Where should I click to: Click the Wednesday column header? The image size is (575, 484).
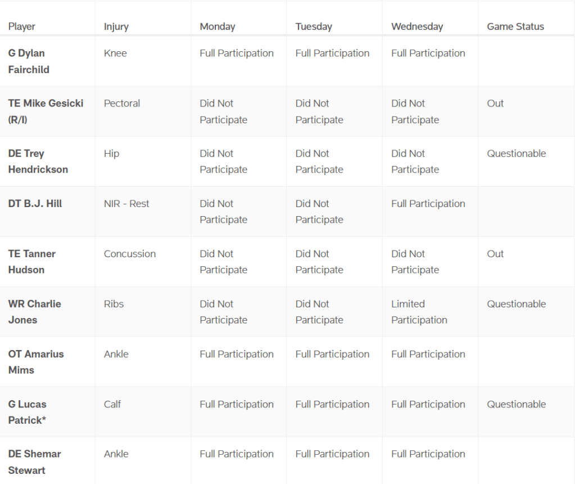tap(417, 26)
